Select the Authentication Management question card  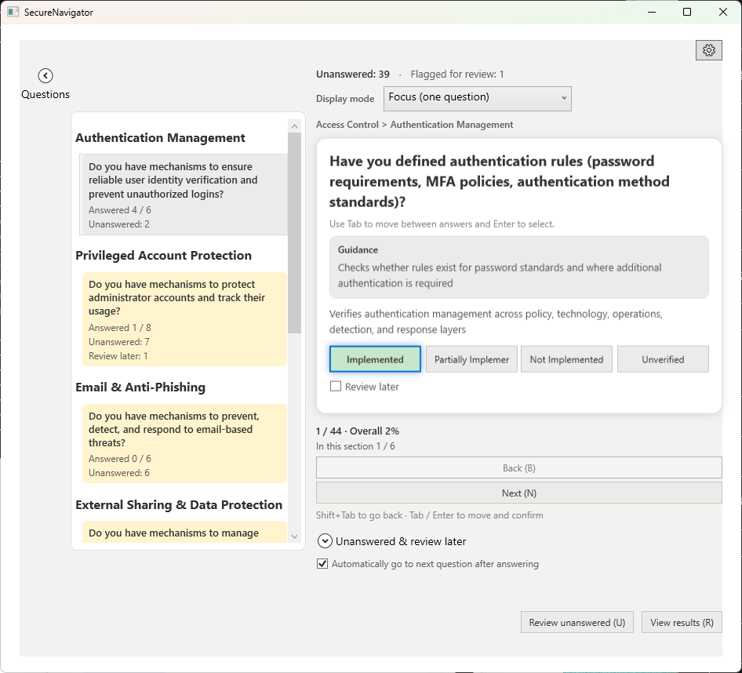tap(184, 195)
